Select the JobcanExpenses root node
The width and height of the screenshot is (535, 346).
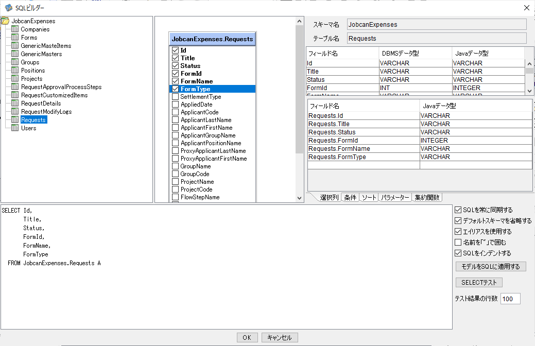(x=33, y=21)
